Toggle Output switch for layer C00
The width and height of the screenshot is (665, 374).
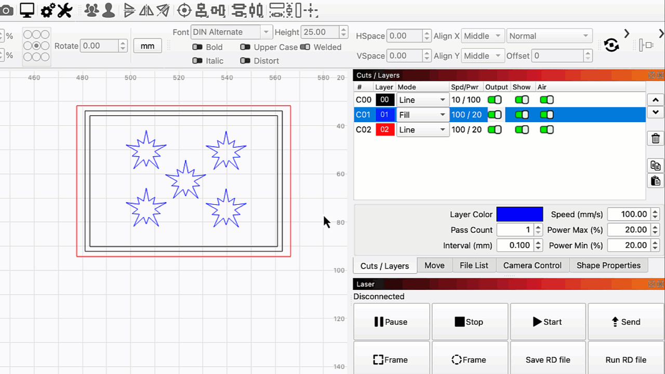pyautogui.click(x=494, y=100)
